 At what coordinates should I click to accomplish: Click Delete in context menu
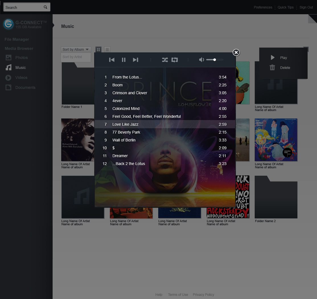(x=285, y=68)
